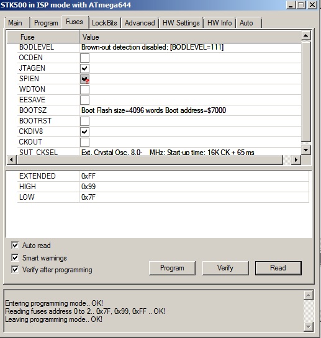This screenshot has width=321, height=338.
Task: Open the BODLEVEL value dropdown
Action: 190,47
